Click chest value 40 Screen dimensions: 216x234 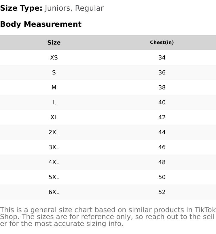click(x=162, y=102)
